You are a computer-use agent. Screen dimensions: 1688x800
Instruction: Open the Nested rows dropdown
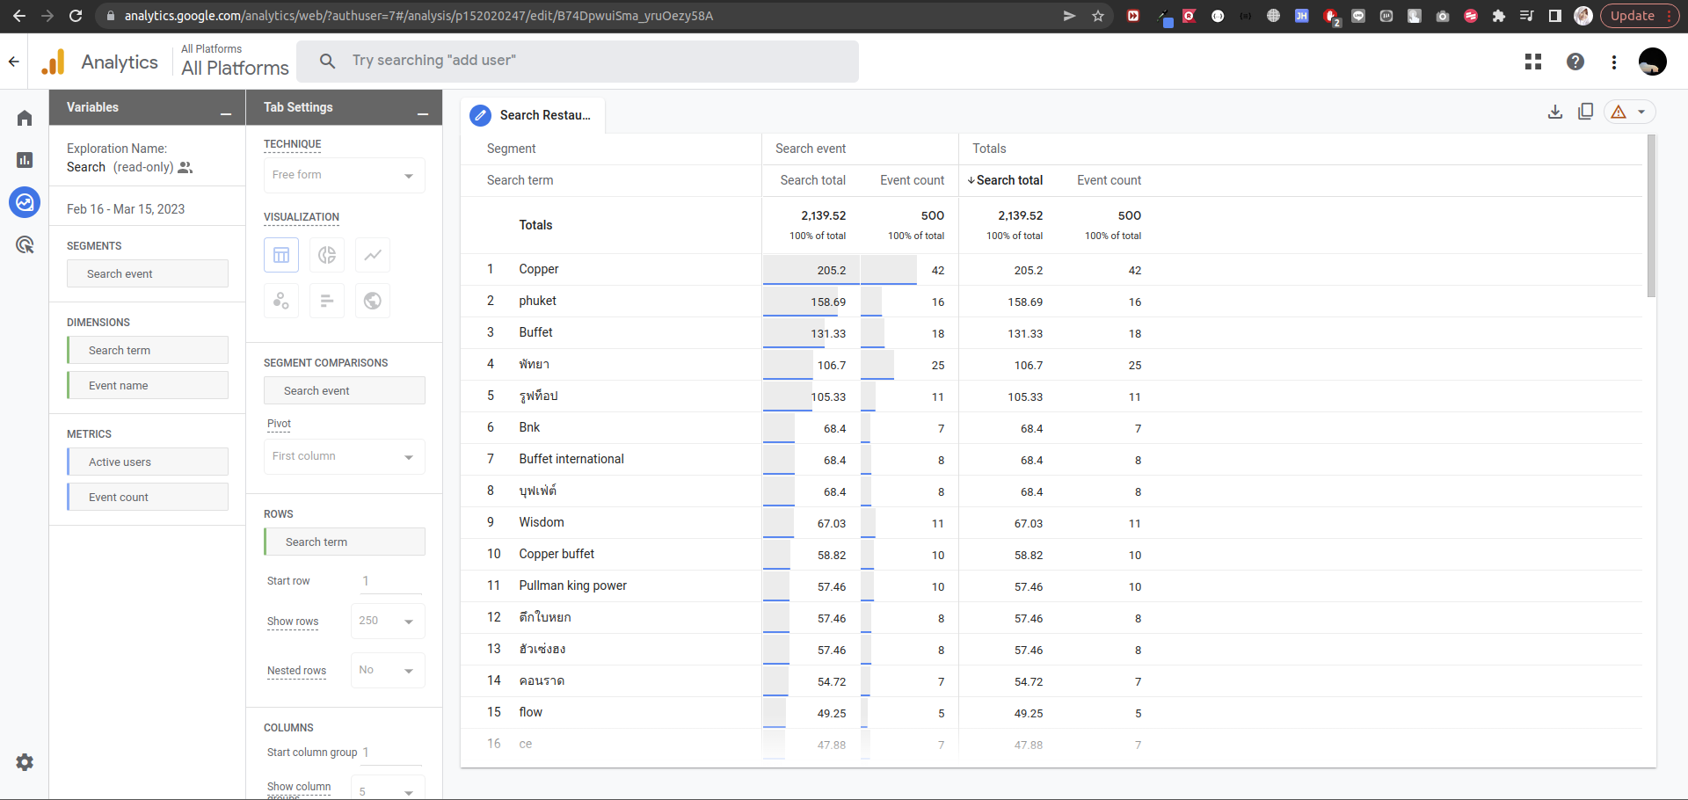(387, 670)
